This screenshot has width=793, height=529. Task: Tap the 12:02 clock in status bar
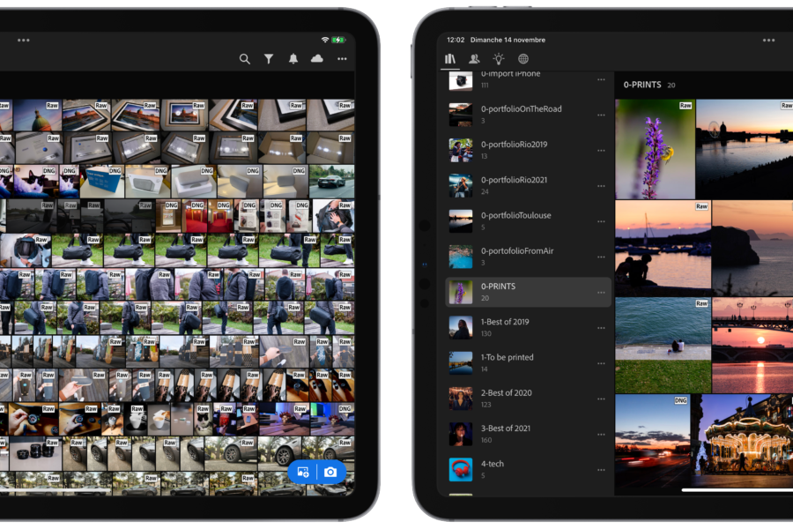pyautogui.click(x=456, y=40)
